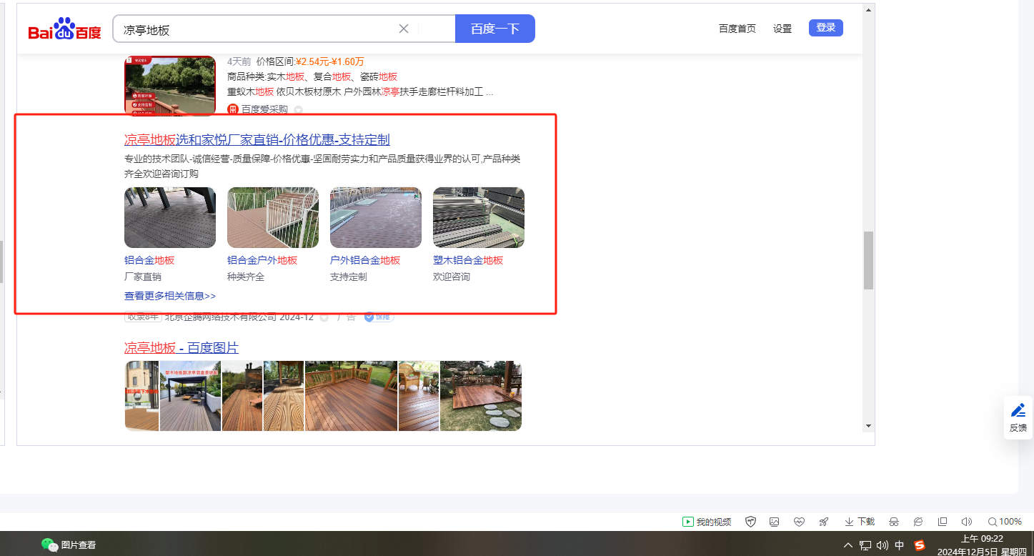
Task: Open the image of the black pergola on grey decking
Action: coord(190,396)
